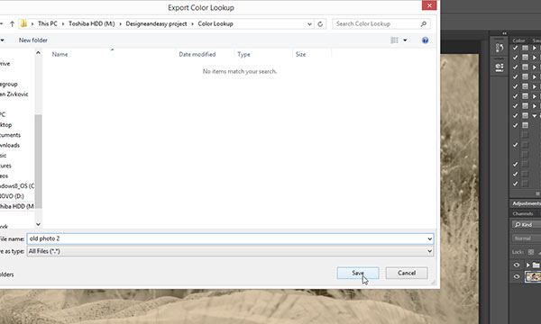
Task: Click the navigation pane scroll down arrow
Action: pos(38,224)
